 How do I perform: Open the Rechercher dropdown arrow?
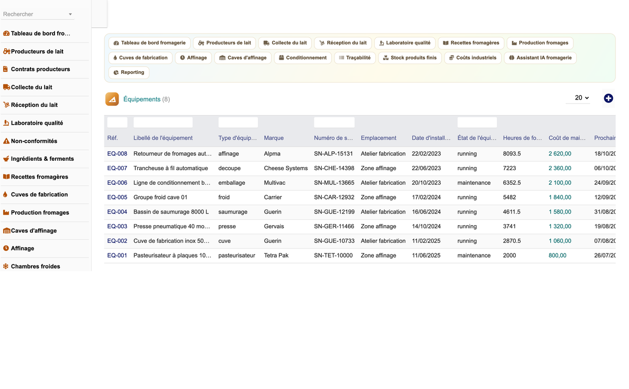70,14
